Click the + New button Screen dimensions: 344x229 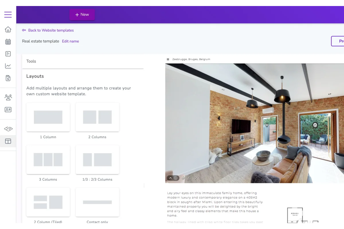pyautogui.click(x=82, y=15)
